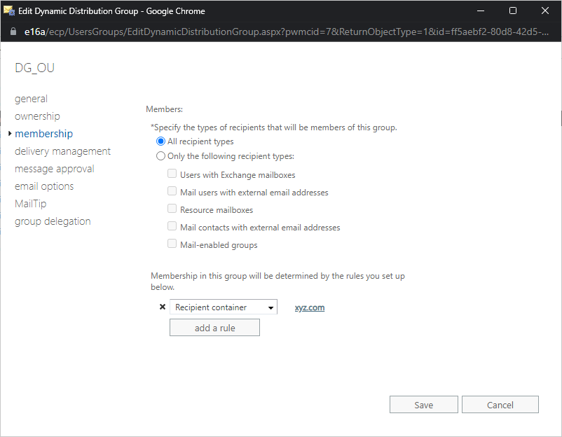
Task: Remove the Recipient container rule
Action: 162,306
